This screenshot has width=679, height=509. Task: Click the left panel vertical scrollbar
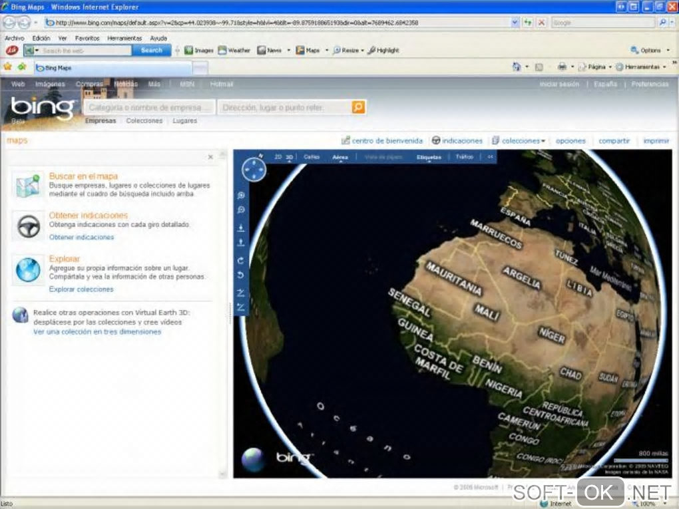223,314
